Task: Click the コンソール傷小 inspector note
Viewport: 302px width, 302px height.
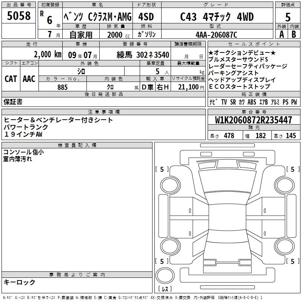Action: point(23,152)
